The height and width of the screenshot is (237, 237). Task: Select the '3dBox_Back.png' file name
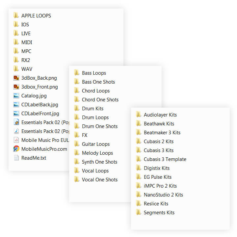tap(39, 78)
